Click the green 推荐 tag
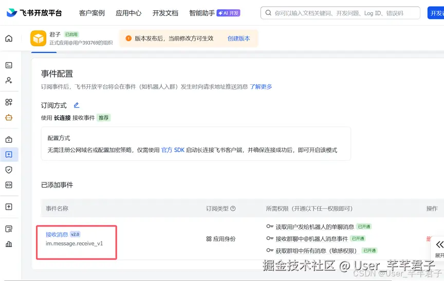 [104, 118]
